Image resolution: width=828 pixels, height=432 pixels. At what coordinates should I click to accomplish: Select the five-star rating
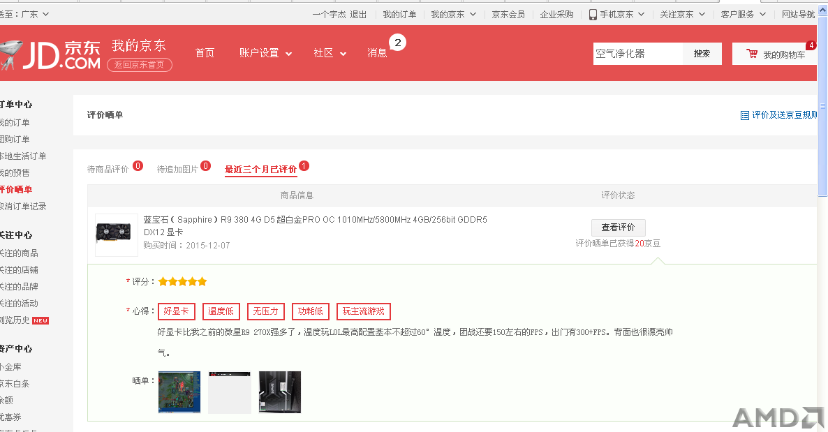(x=182, y=281)
